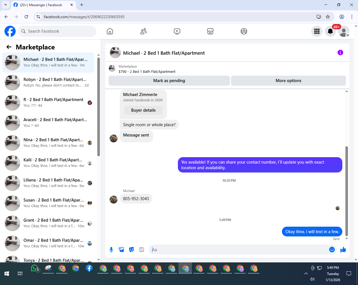The height and width of the screenshot is (285, 358).
Task: Open Omar conversation
Action: [x=48, y=243]
